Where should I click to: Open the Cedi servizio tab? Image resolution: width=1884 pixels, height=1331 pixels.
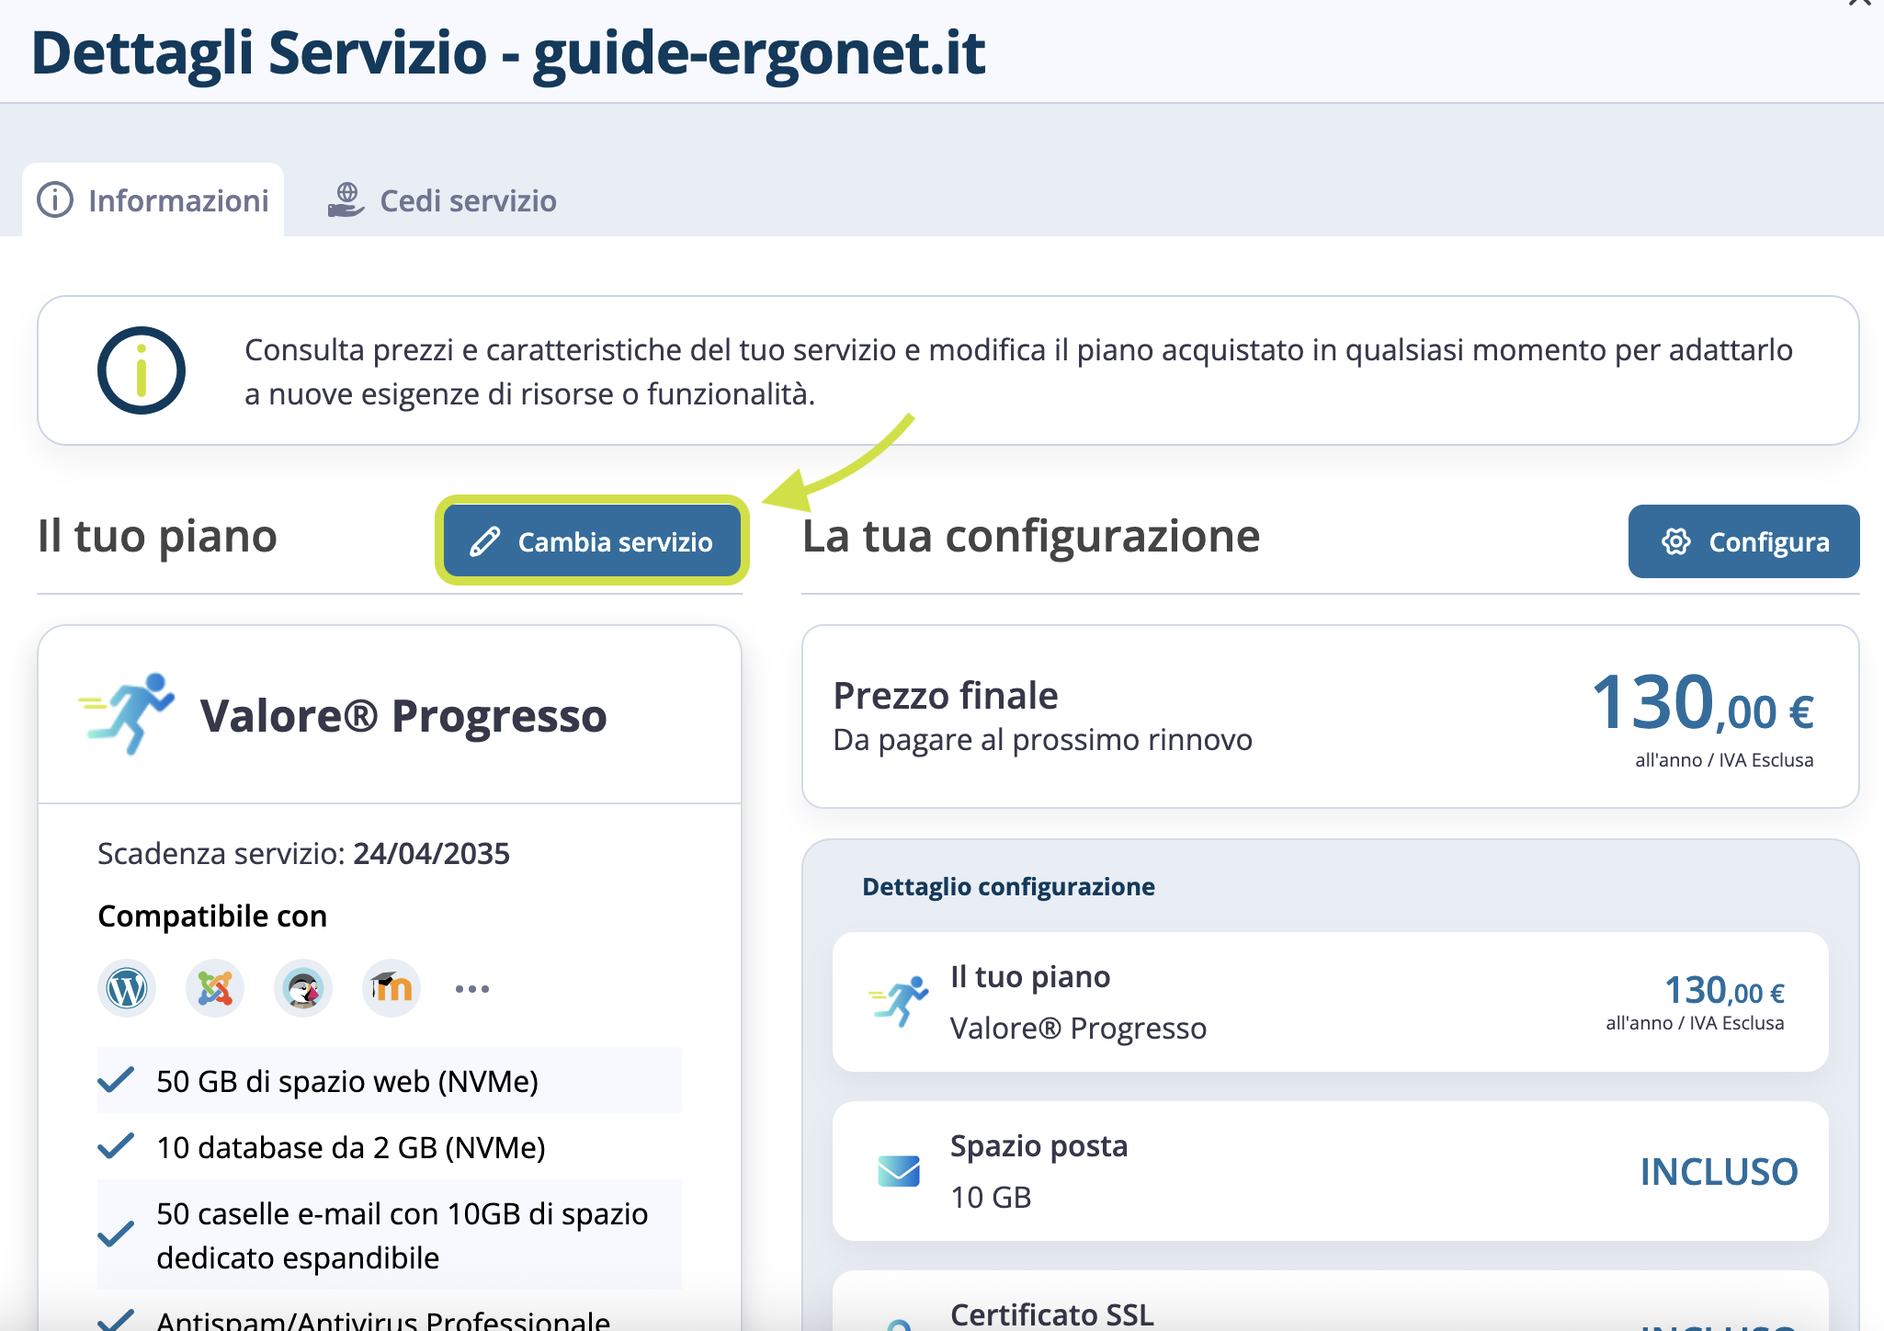(x=443, y=200)
